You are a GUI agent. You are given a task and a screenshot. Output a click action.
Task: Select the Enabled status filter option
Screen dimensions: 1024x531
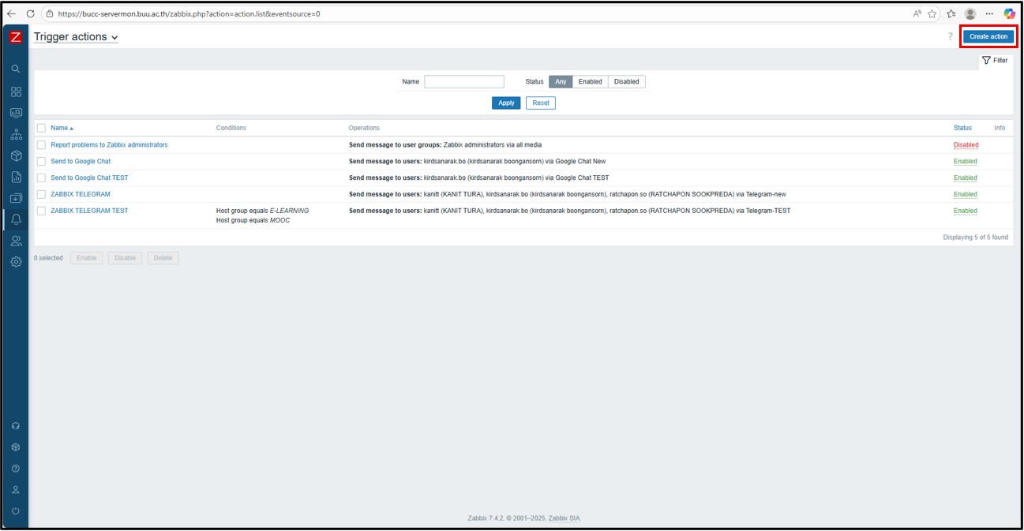tap(590, 82)
